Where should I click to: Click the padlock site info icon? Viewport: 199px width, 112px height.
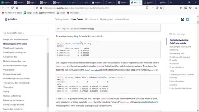tap(41, 8)
